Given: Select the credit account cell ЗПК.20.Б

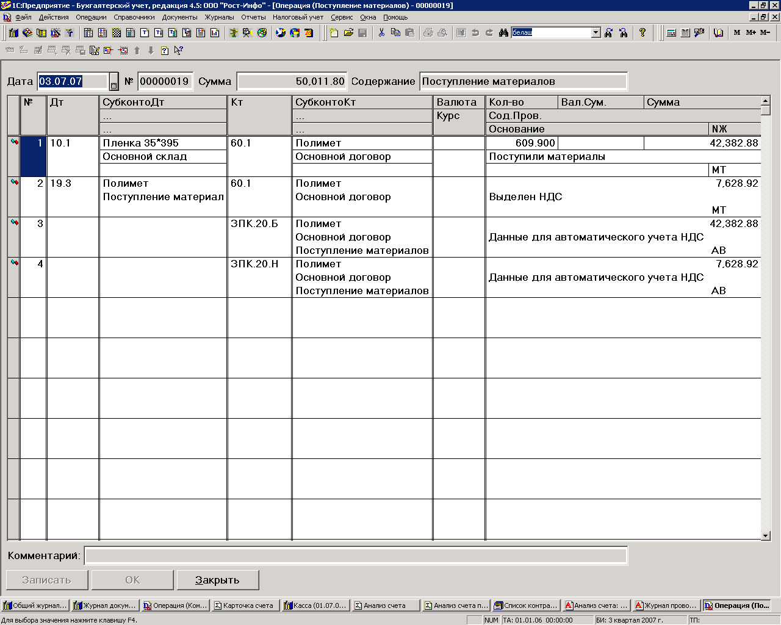Looking at the screenshot, I should pos(261,223).
